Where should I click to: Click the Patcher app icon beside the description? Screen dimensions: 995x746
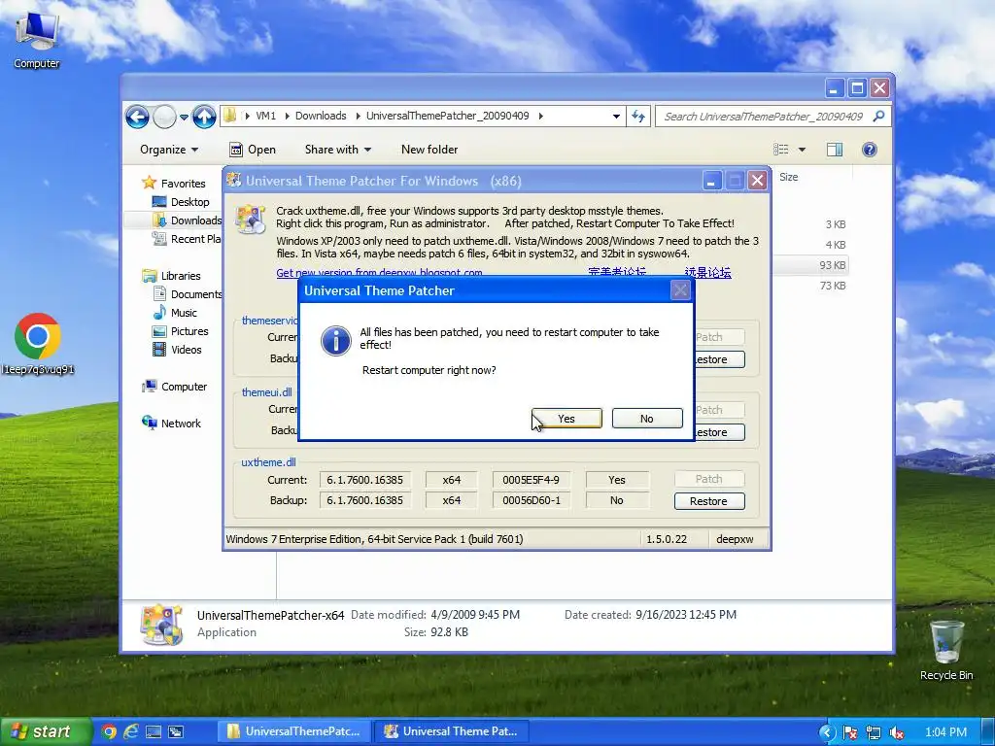[250, 219]
